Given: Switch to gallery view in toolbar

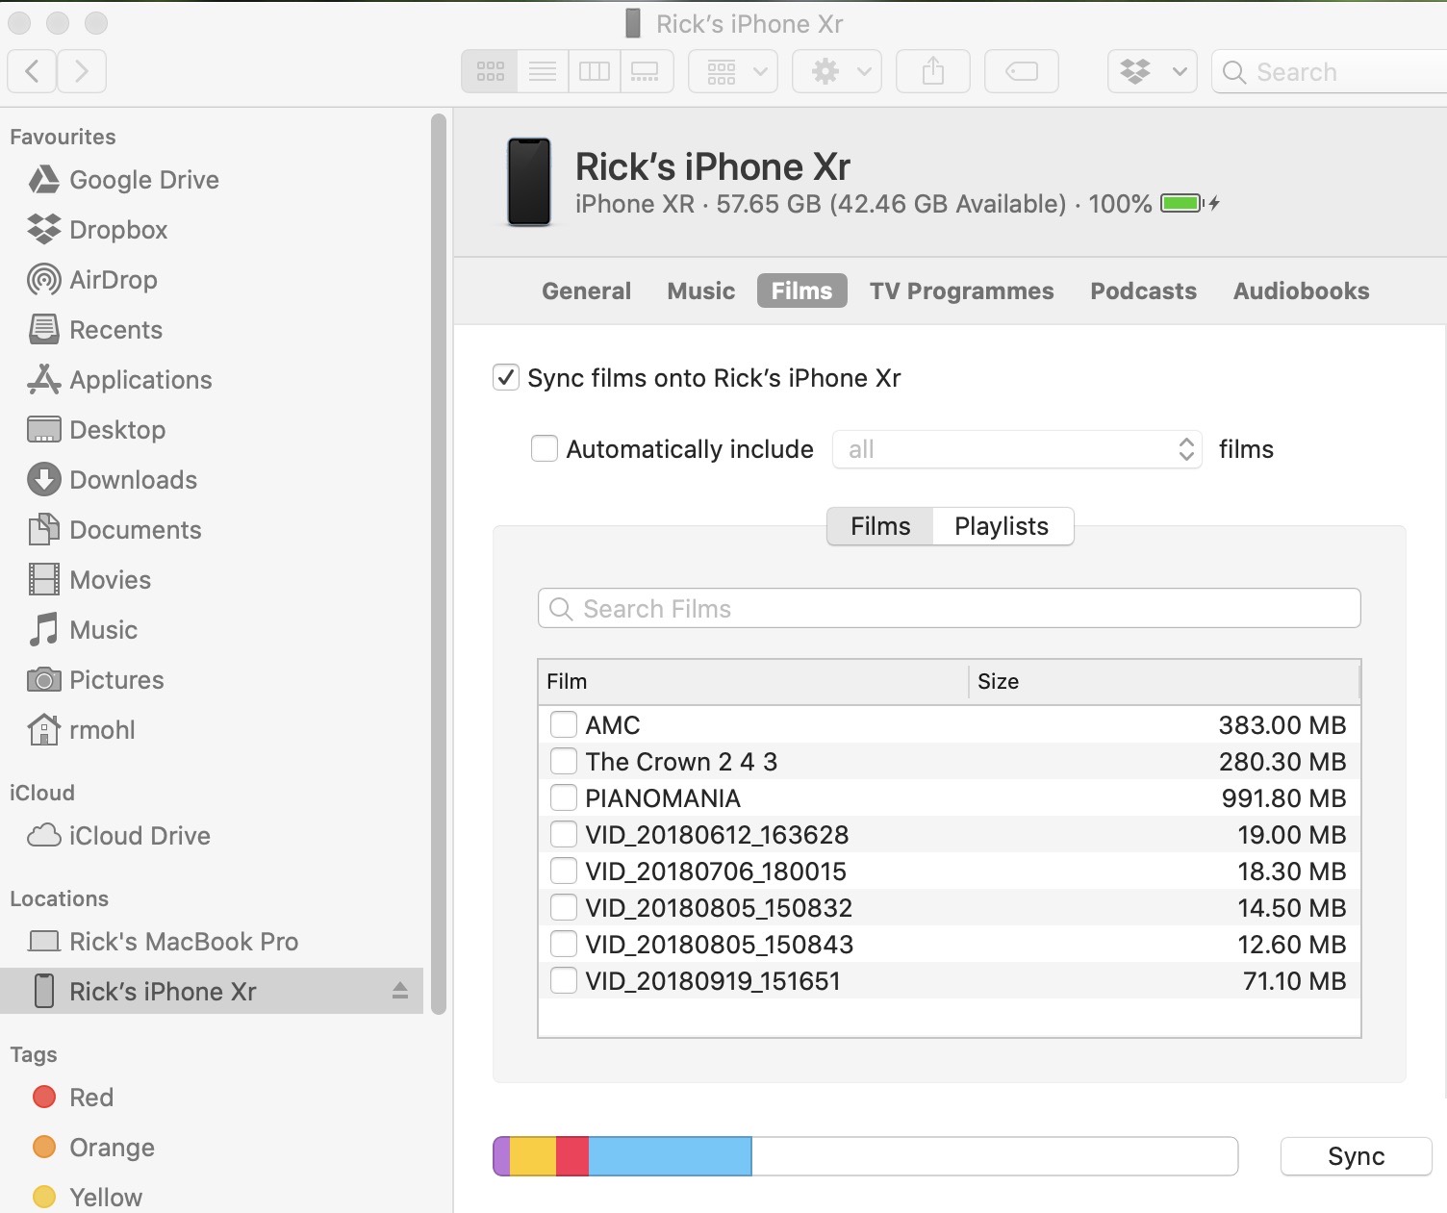Looking at the screenshot, I should coord(647,71).
